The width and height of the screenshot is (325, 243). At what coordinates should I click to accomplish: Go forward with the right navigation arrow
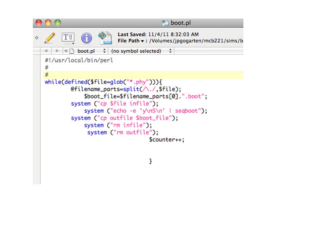(57, 51)
